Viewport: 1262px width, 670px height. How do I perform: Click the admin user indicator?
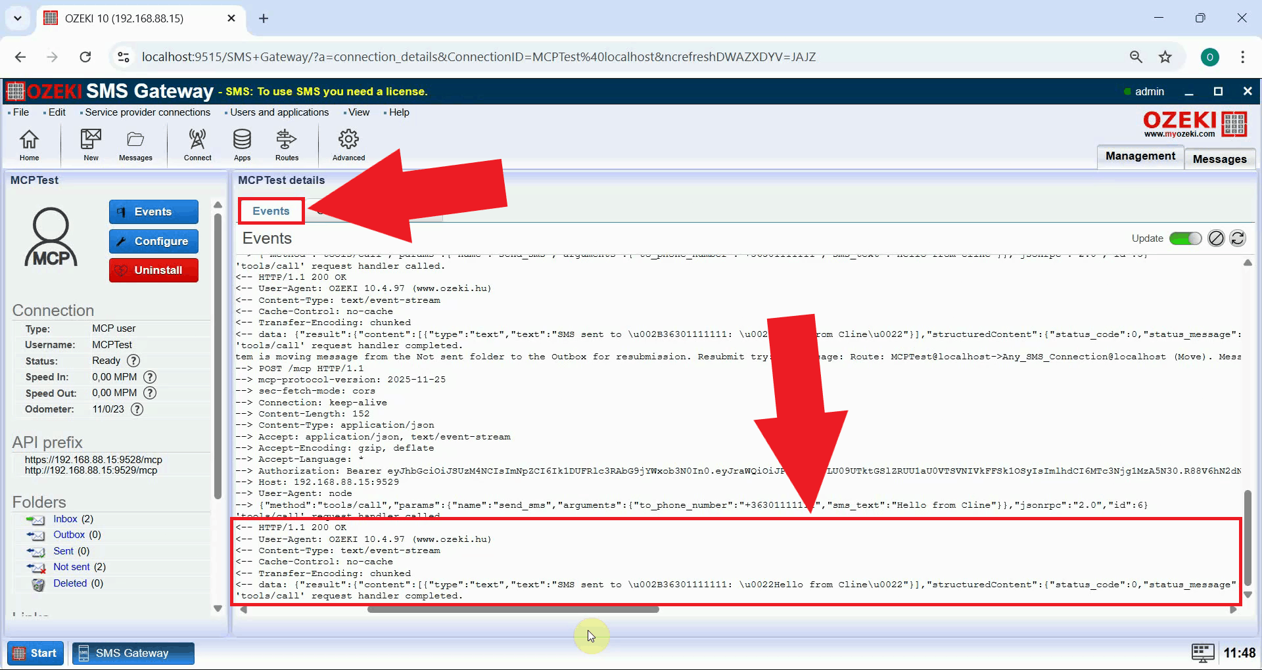tap(1144, 92)
